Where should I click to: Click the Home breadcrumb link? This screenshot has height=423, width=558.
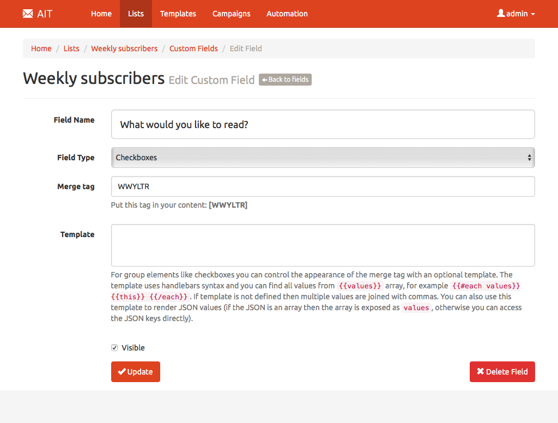41,49
